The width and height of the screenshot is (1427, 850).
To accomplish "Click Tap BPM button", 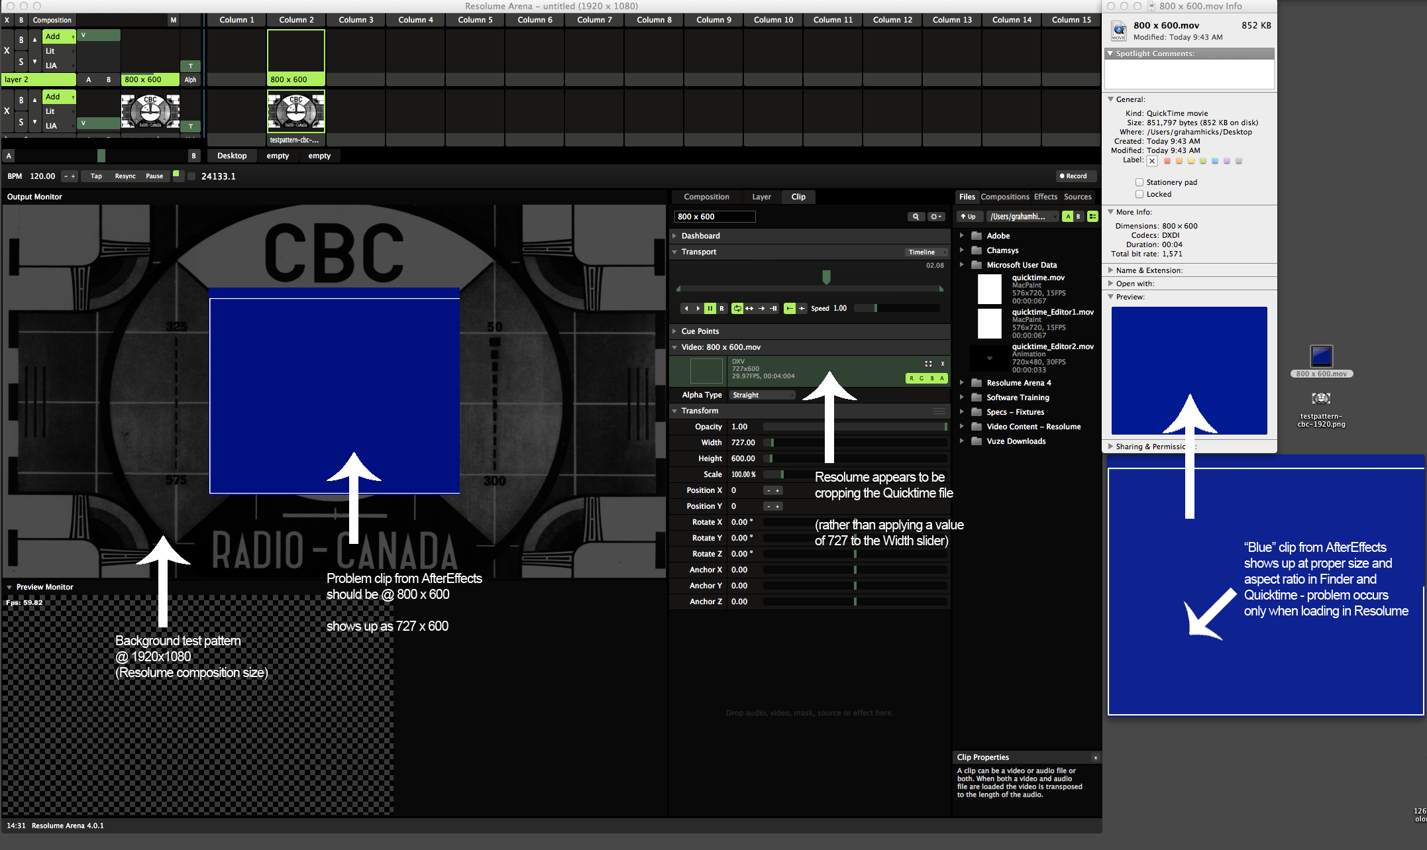I will tap(96, 176).
